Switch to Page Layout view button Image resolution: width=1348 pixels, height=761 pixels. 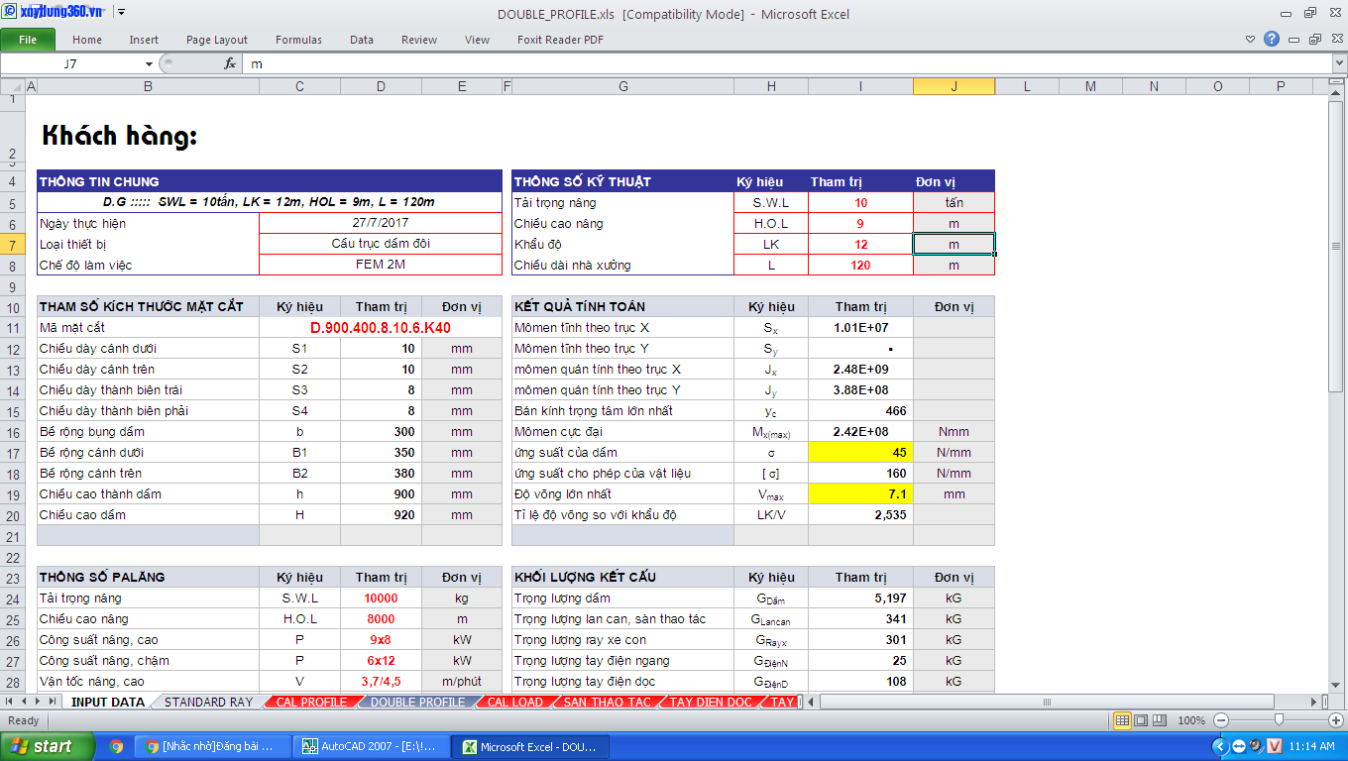click(x=1141, y=720)
